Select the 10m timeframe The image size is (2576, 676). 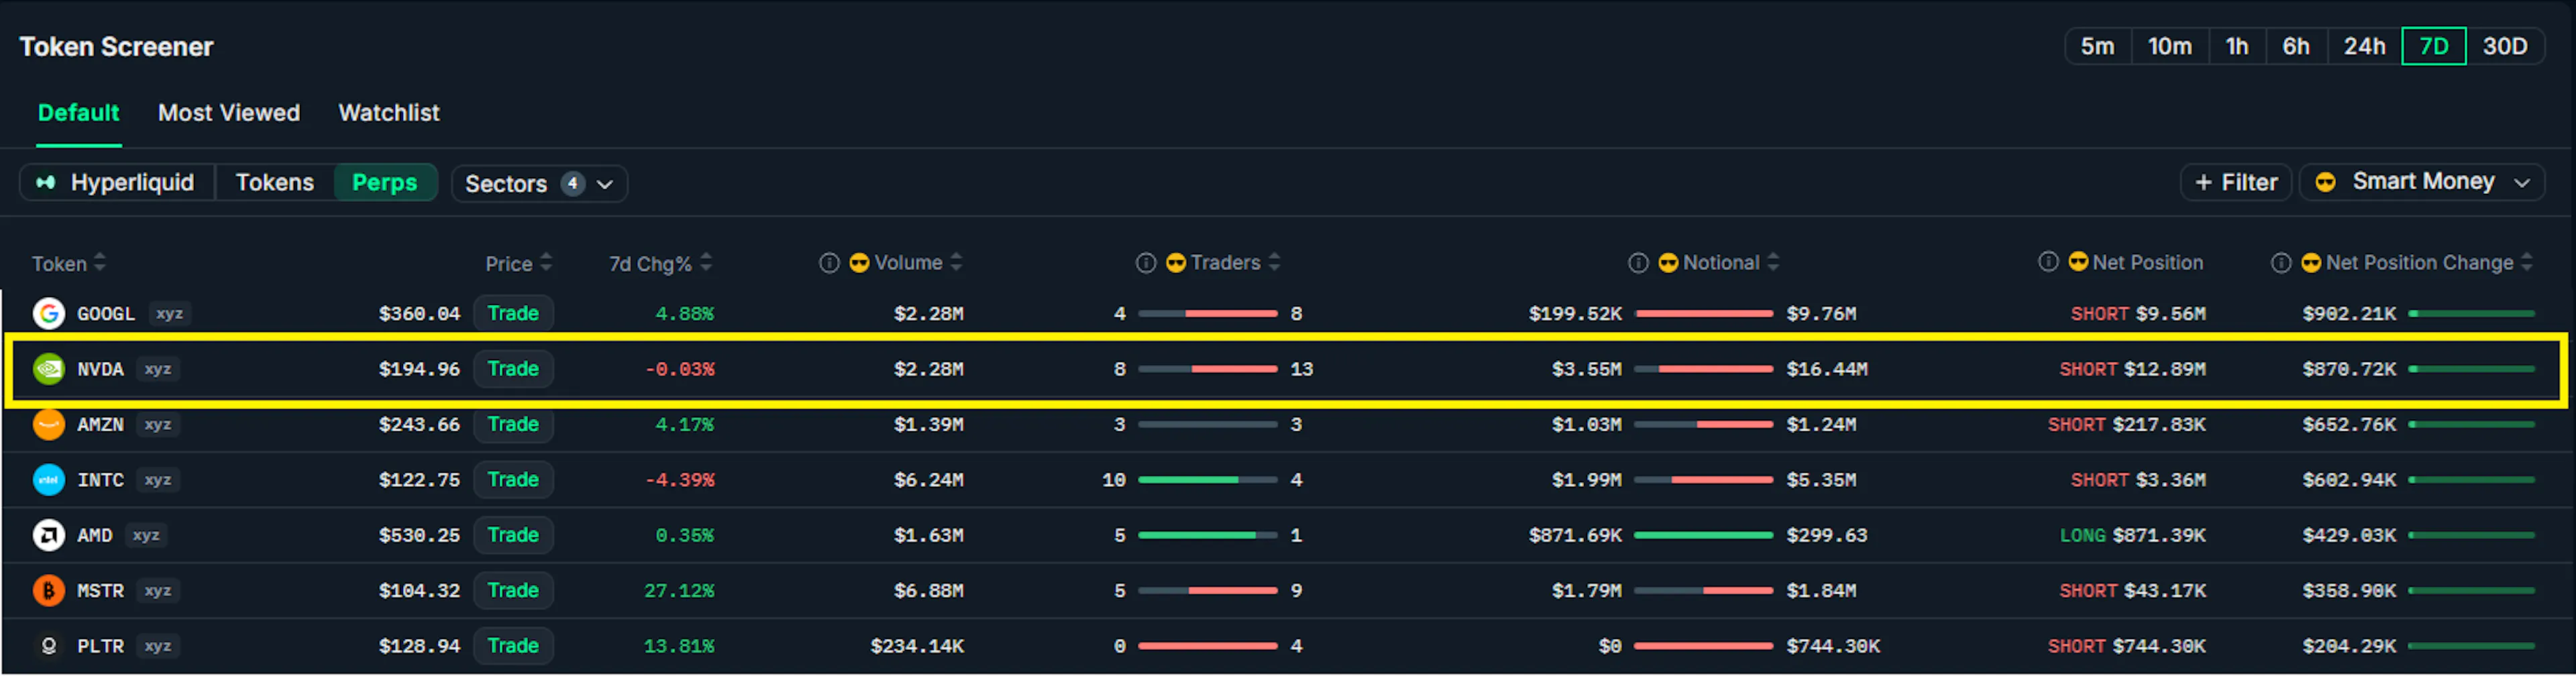point(2169,46)
